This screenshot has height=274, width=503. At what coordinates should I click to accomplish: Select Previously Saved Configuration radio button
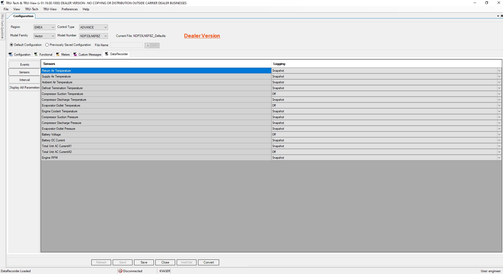tap(47, 45)
